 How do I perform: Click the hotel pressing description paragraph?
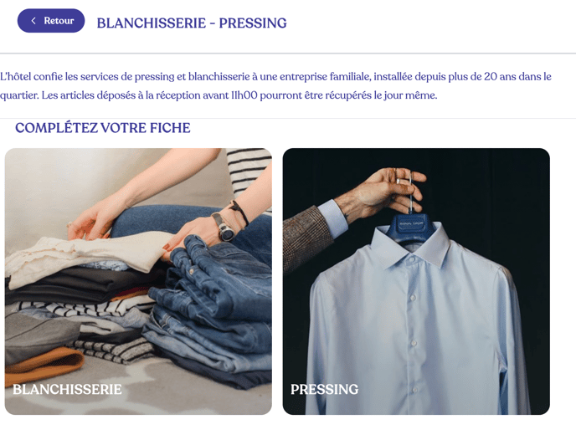click(x=275, y=86)
